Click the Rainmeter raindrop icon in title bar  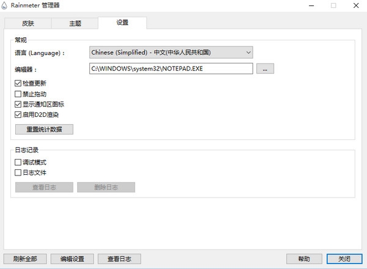tap(4, 6)
